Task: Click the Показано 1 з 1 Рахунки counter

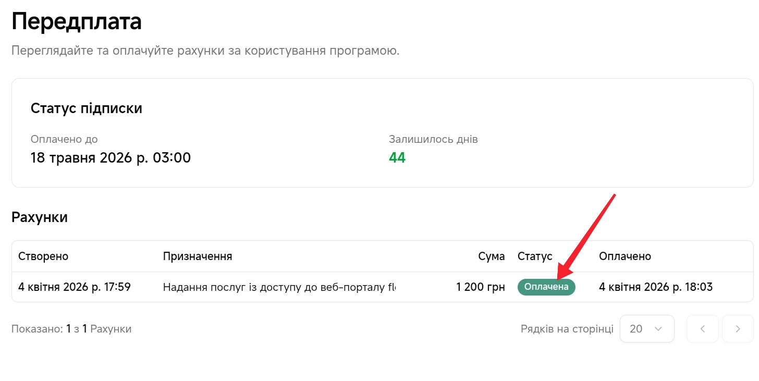Action: 71,329
